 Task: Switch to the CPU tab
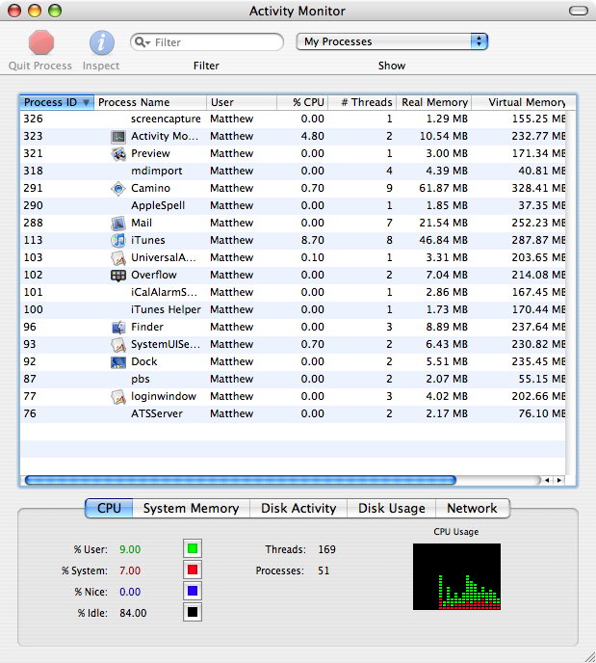109,508
